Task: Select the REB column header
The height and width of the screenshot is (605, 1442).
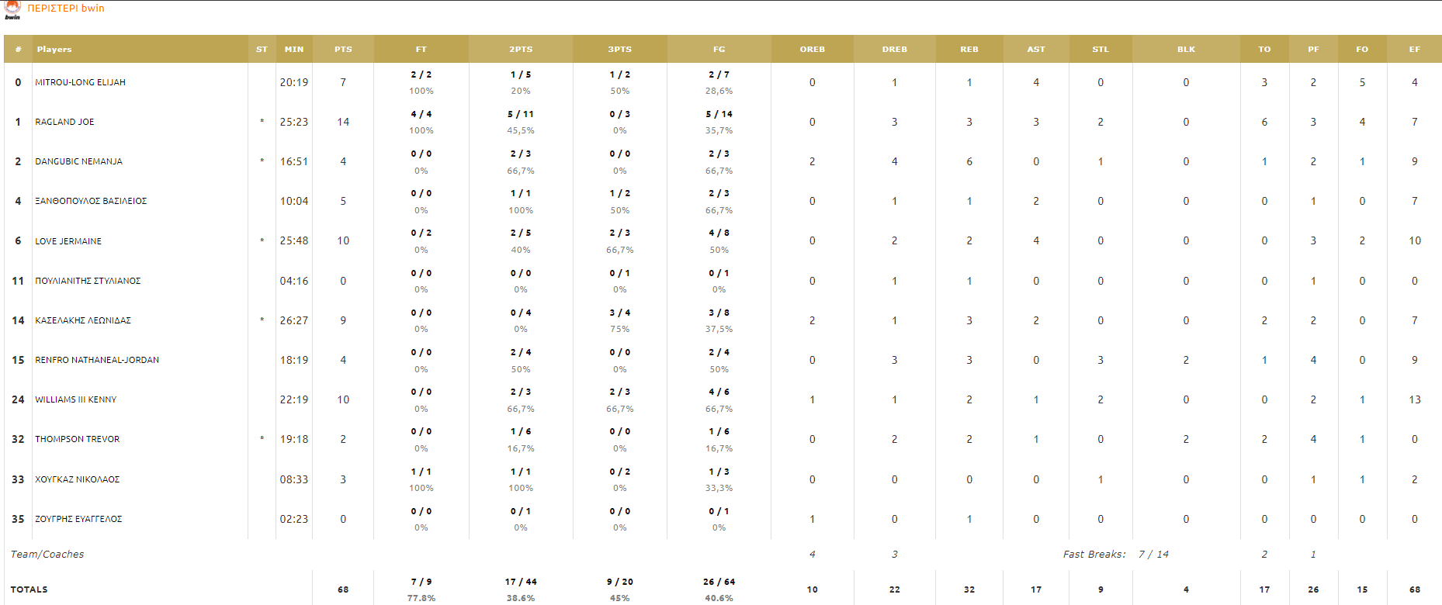Action: (x=969, y=49)
